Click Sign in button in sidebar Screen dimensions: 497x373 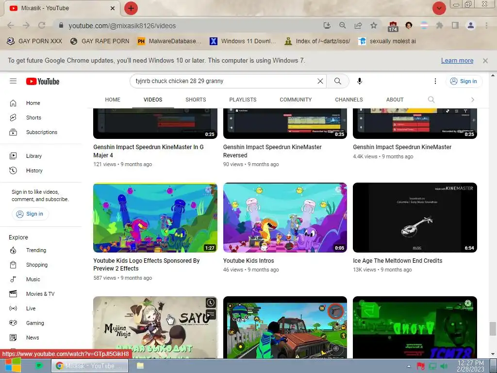(30, 214)
